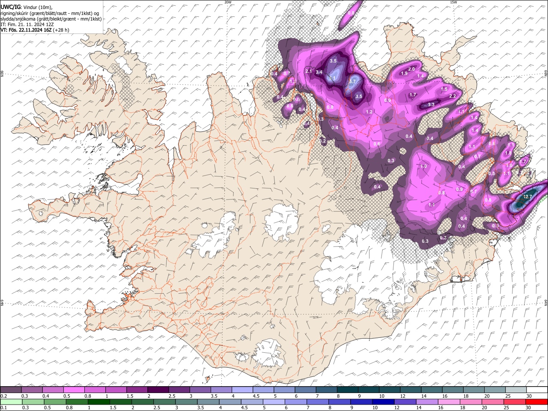548x411 pixels.
Task: Select the 0.5 bright pink swatch in upper legend
Action: 74,390
